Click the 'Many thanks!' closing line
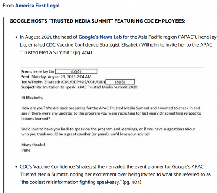The image size is (217, 193). click(x=33, y=145)
